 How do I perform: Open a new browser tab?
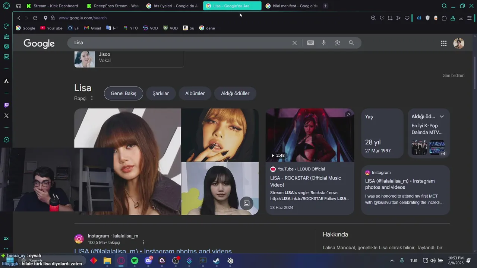[x=325, y=6]
